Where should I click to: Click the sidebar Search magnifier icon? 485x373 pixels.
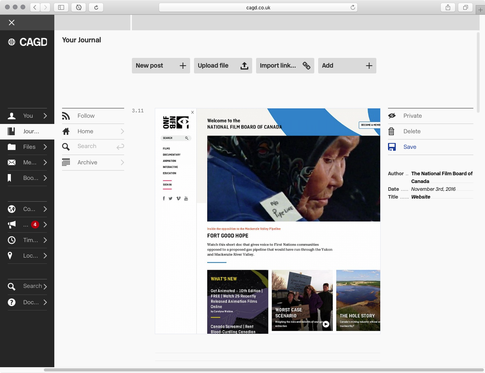click(12, 287)
